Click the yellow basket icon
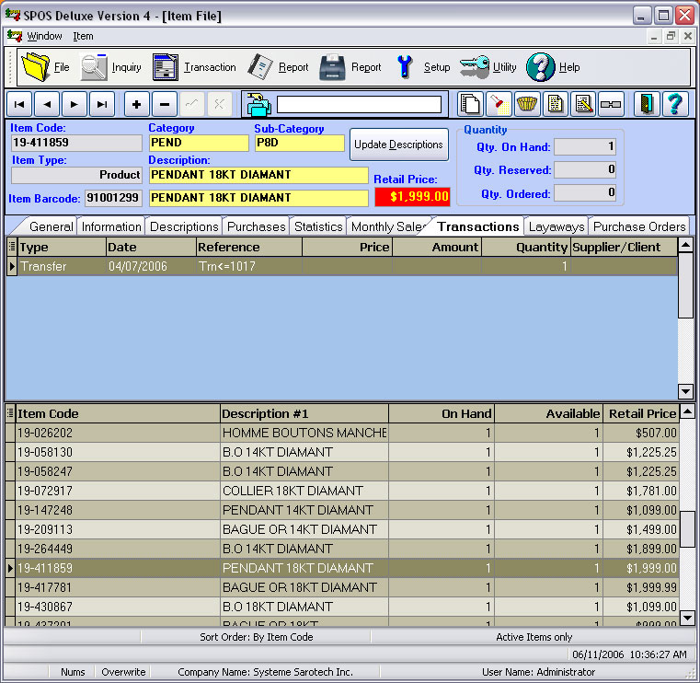The width and height of the screenshot is (700, 683). (x=527, y=105)
